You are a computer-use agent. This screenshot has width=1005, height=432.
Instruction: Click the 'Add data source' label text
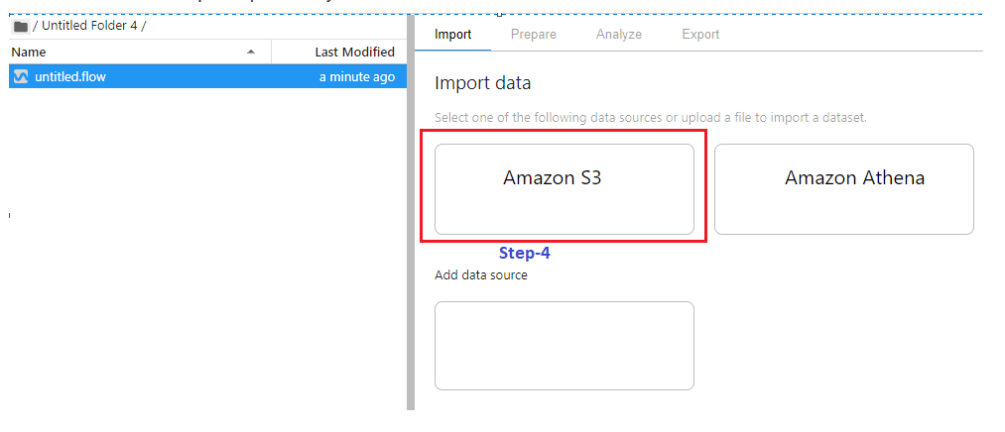pos(481,275)
